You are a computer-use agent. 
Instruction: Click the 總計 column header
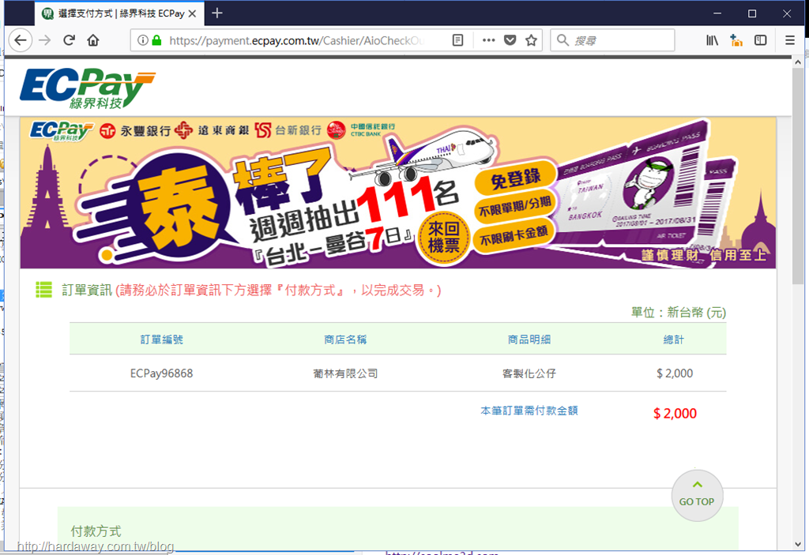pos(674,339)
